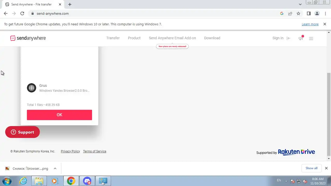Click the Send Anywhere logo

(x=28, y=38)
